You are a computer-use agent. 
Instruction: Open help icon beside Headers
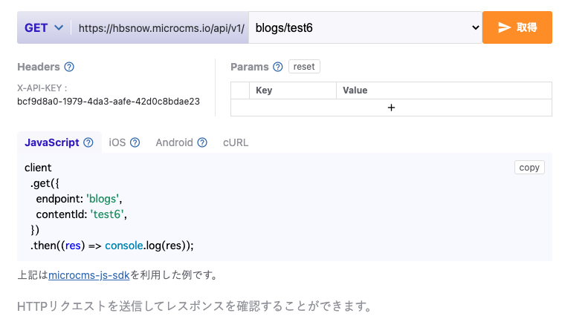(x=69, y=67)
